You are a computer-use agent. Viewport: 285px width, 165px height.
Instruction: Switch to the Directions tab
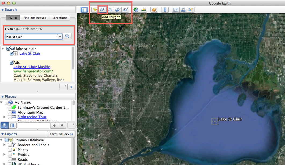60,17
